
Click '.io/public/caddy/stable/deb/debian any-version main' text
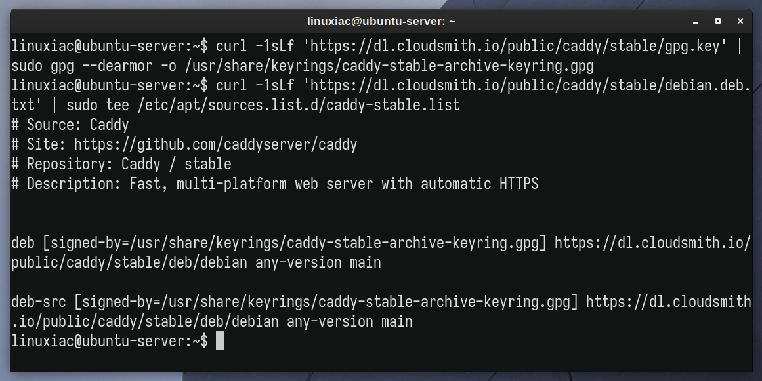212,321
